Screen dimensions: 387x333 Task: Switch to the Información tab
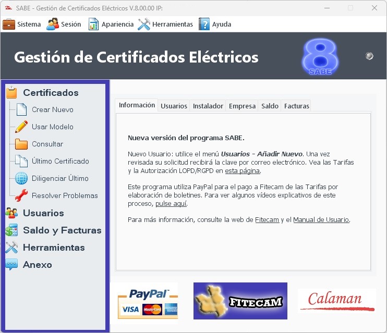coord(137,105)
